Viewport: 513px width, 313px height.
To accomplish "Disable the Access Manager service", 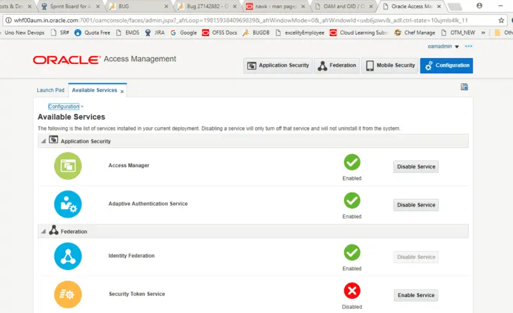I will [x=416, y=166].
